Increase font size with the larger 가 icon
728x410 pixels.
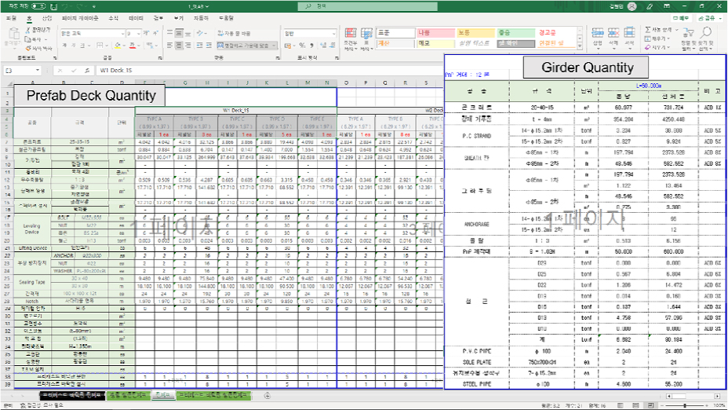146,33
